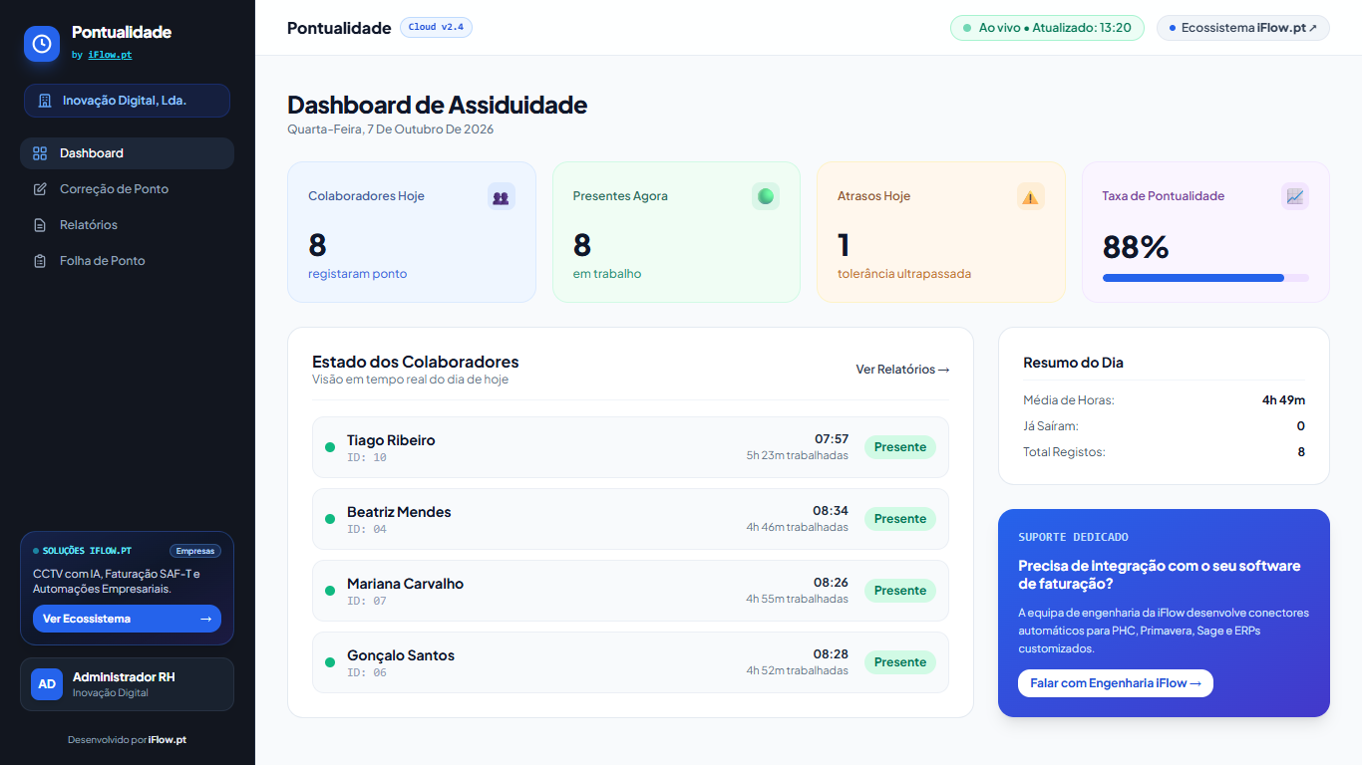Select Mariana Carvalho in the employee list
The width and height of the screenshot is (1362, 765).
coord(630,591)
